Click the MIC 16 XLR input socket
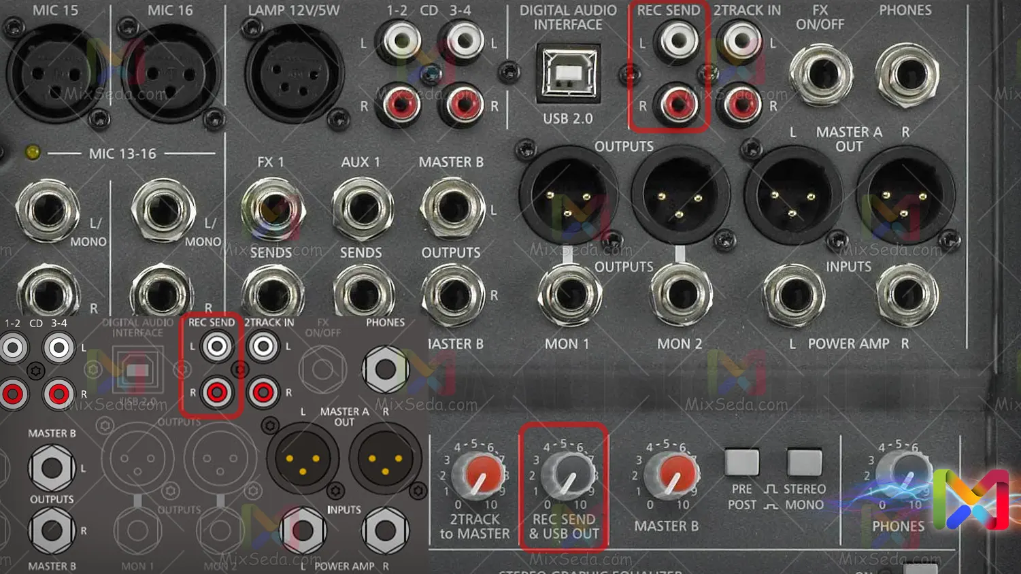The width and height of the screenshot is (1021, 574). [171, 73]
